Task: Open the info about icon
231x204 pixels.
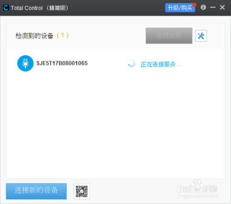Action: (203, 7)
